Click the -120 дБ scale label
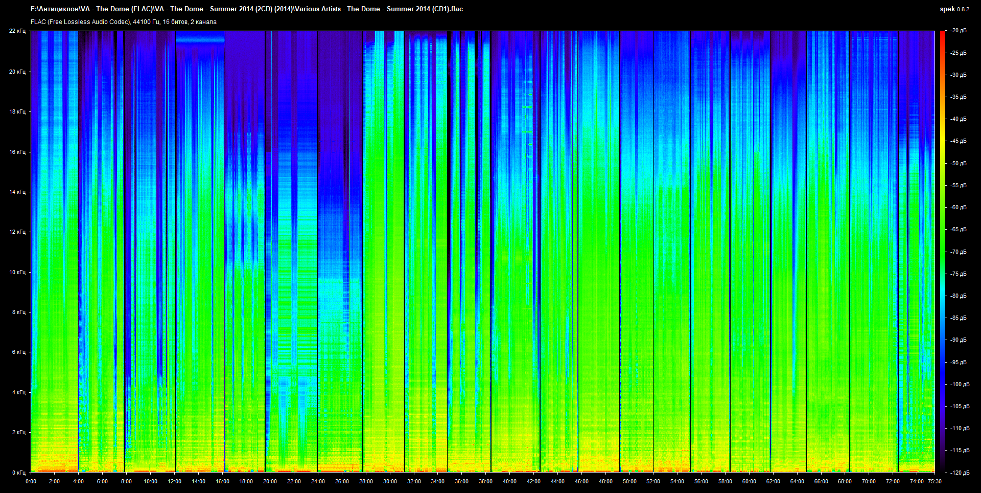The width and height of the screenshot is (981, 493). (959, 473)
